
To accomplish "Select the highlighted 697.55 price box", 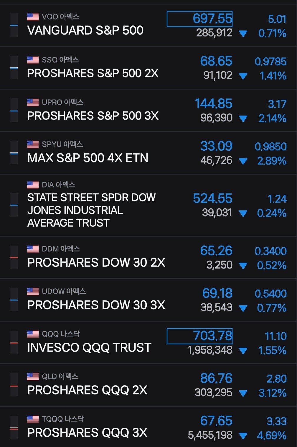I will pos(199,19).
